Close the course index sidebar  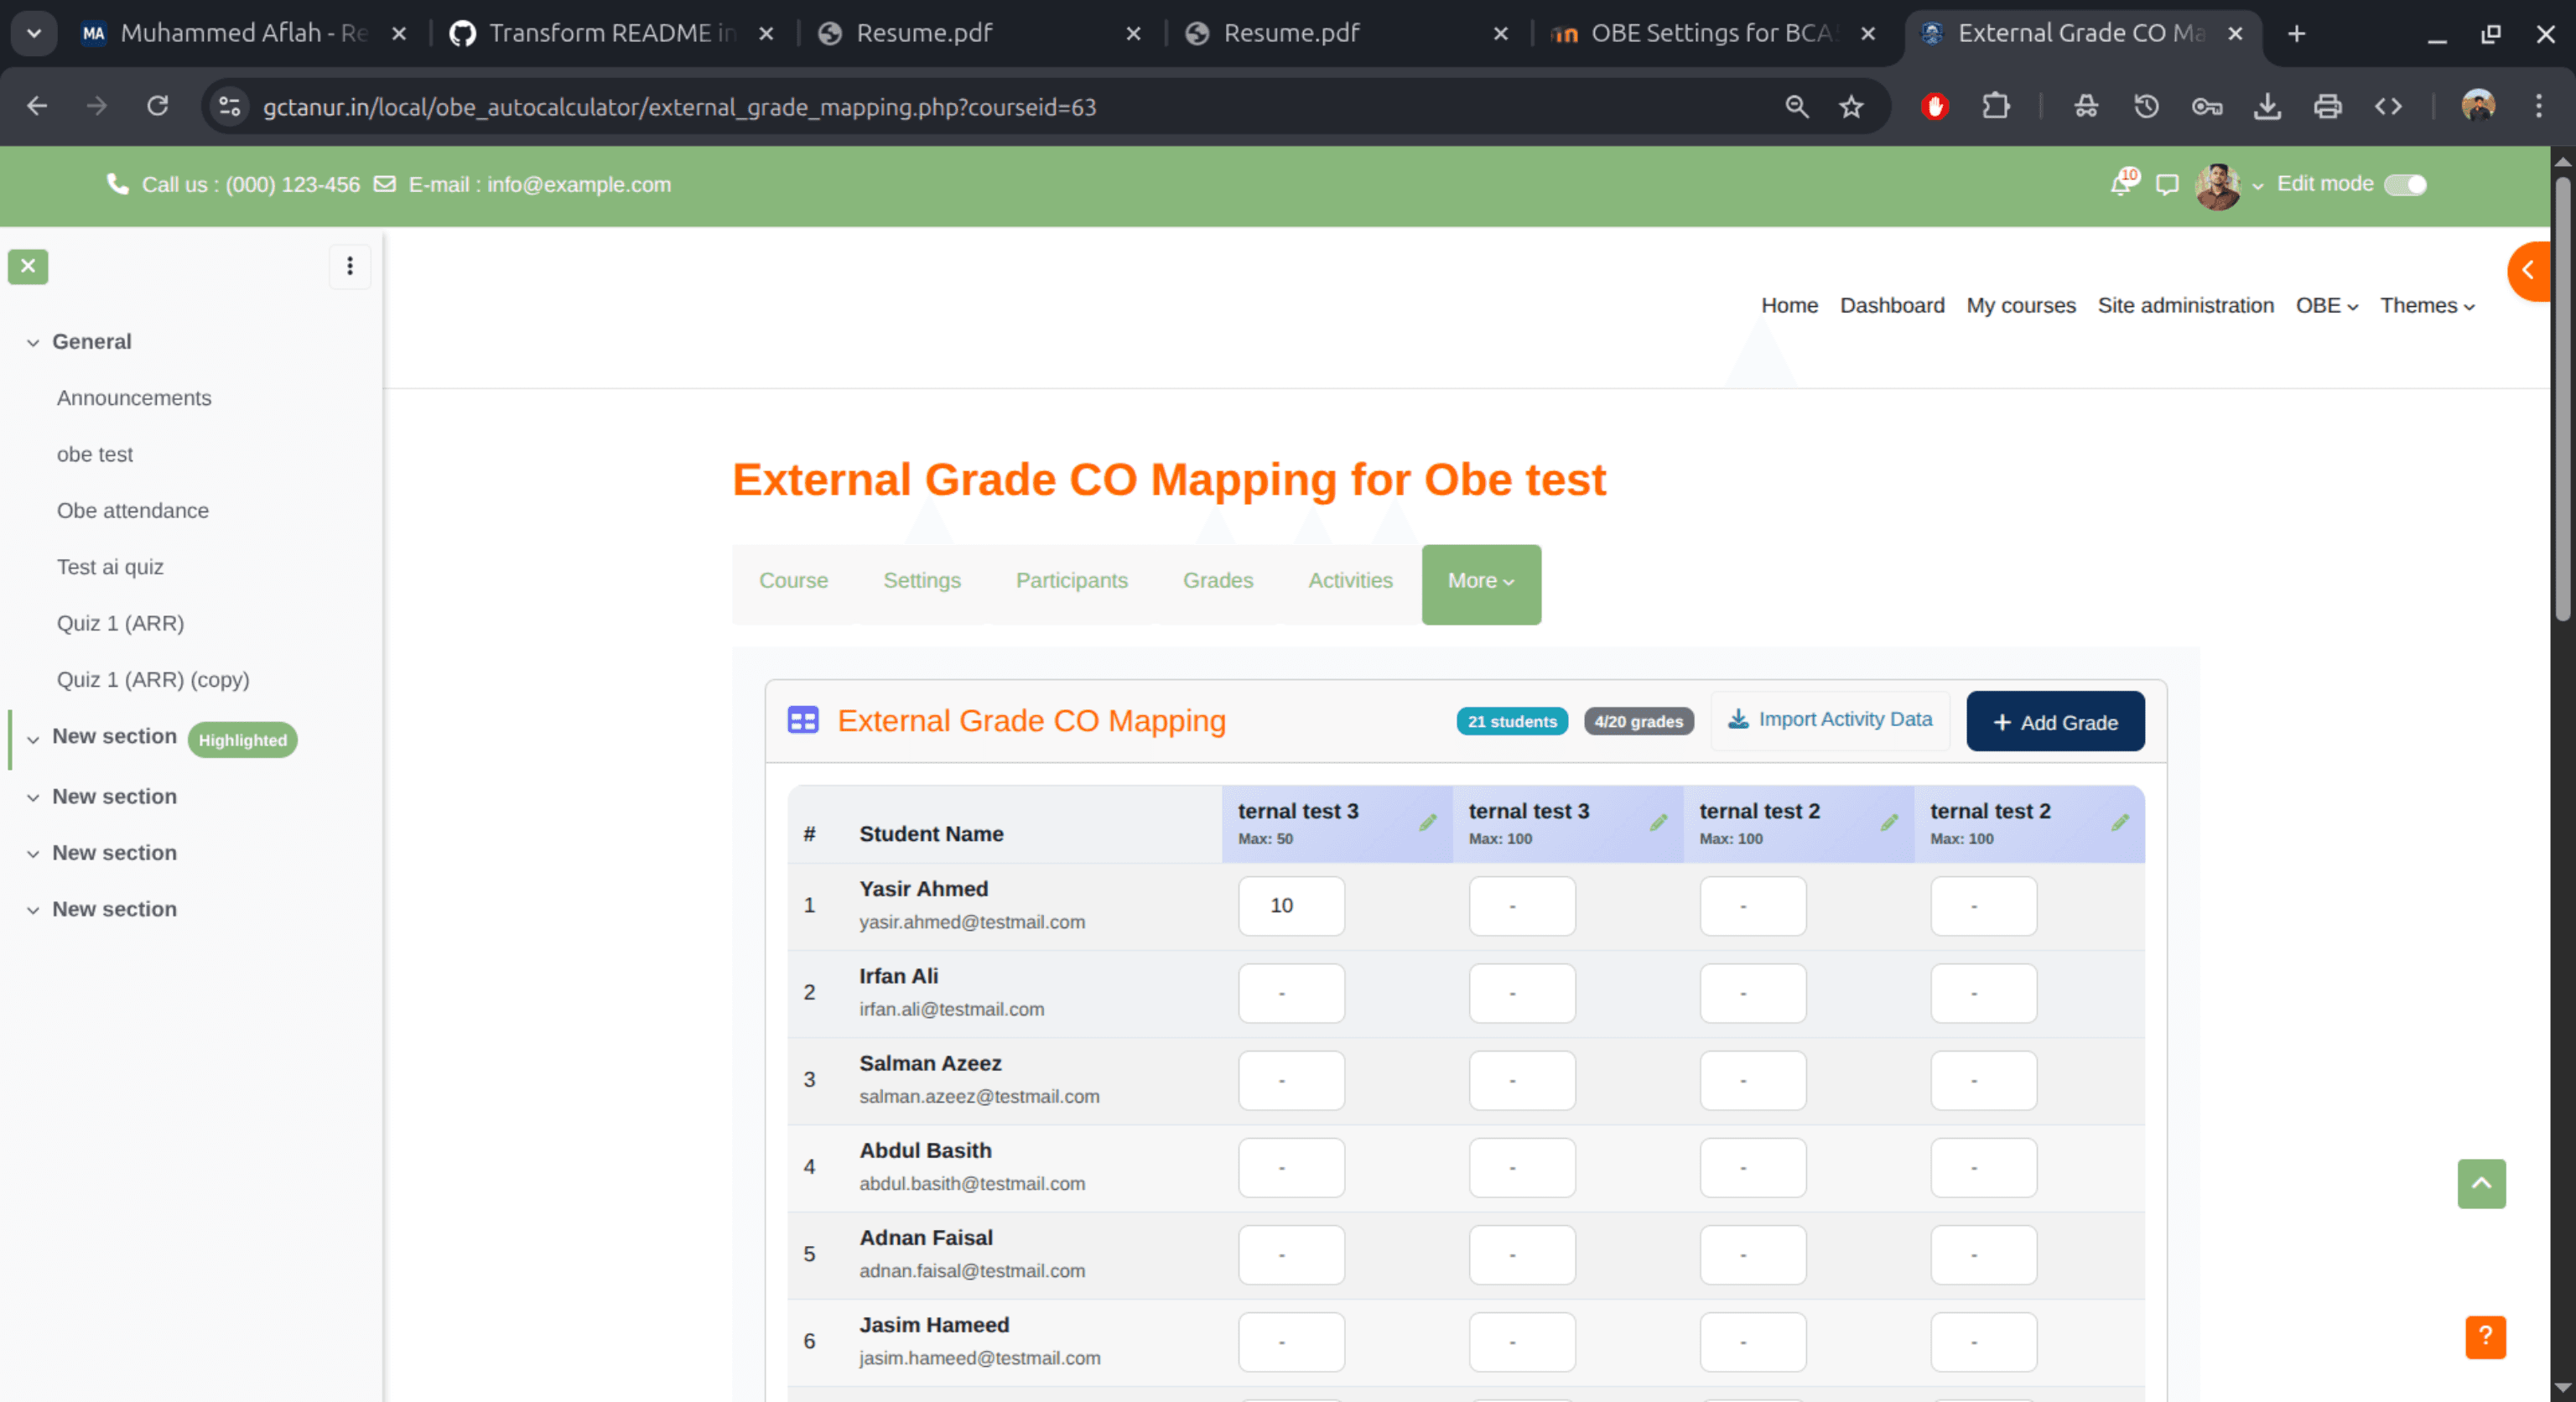coord(28,266)
